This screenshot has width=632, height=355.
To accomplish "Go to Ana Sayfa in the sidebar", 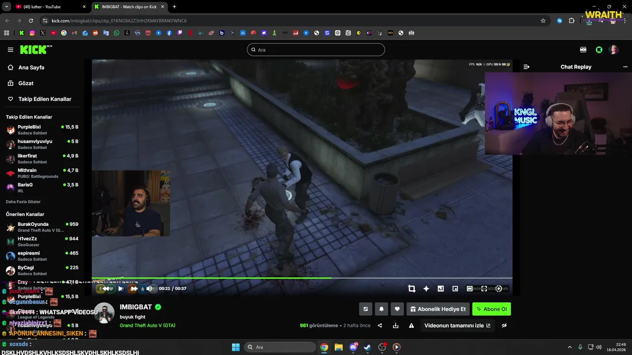I will (31, 68).
